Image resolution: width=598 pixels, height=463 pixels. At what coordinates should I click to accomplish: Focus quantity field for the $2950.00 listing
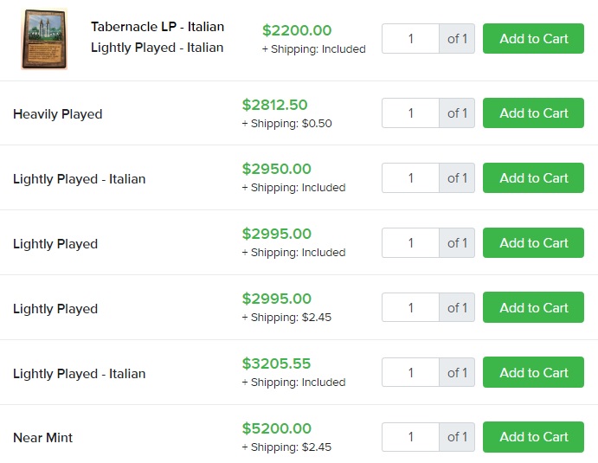[x=411, y=178]
